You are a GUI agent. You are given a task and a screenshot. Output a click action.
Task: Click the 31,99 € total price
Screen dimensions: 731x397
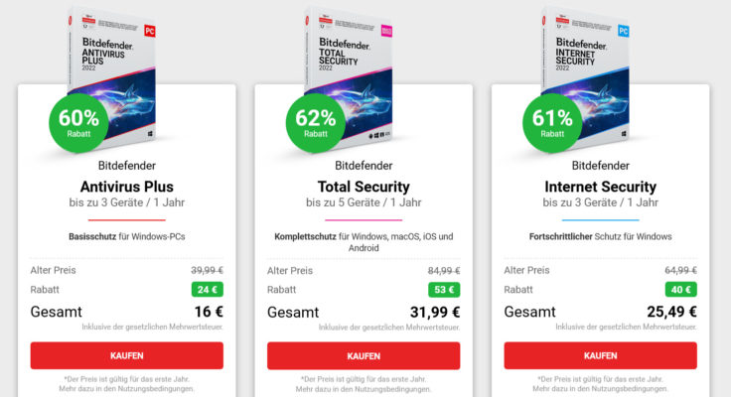point(435,312)
